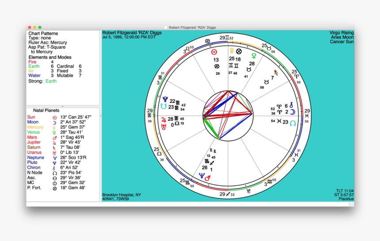Click the green zoom window button
The image size is (380, 241).
[40, 27]
